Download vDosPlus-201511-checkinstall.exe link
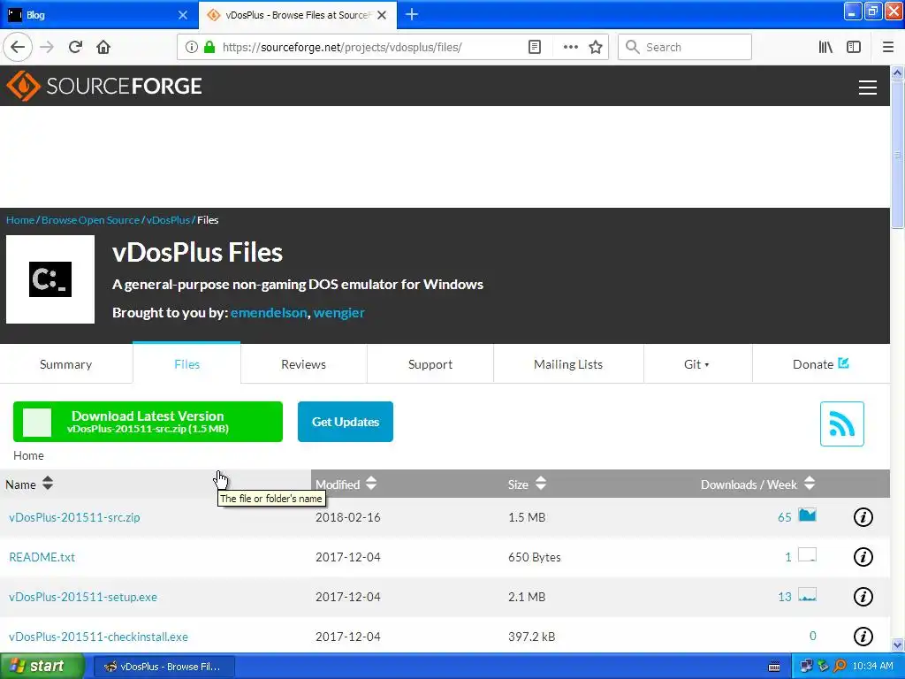 (x=99, y=637)
